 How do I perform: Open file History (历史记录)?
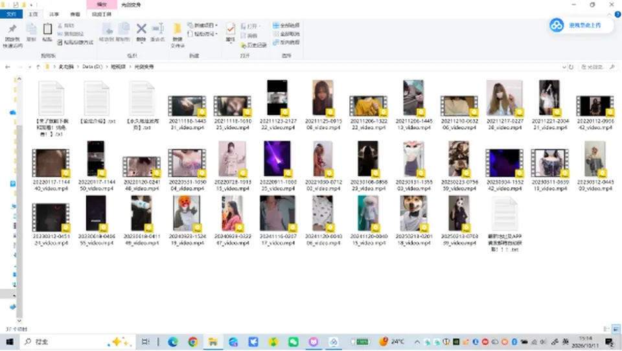(253, 45)
